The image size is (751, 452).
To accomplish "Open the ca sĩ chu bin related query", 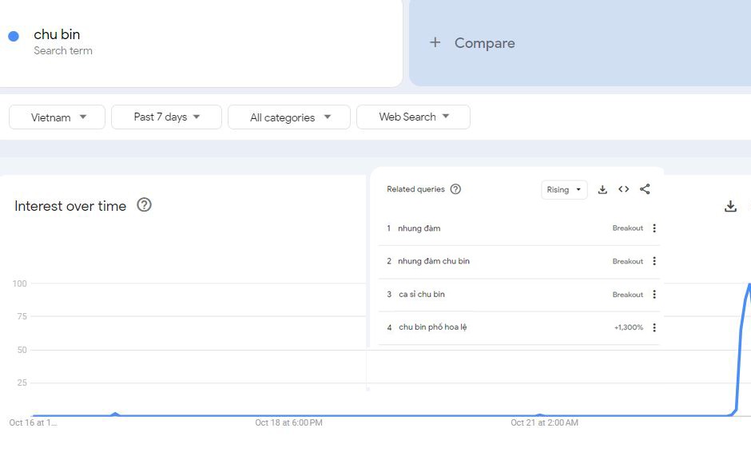I will [422, 295].
